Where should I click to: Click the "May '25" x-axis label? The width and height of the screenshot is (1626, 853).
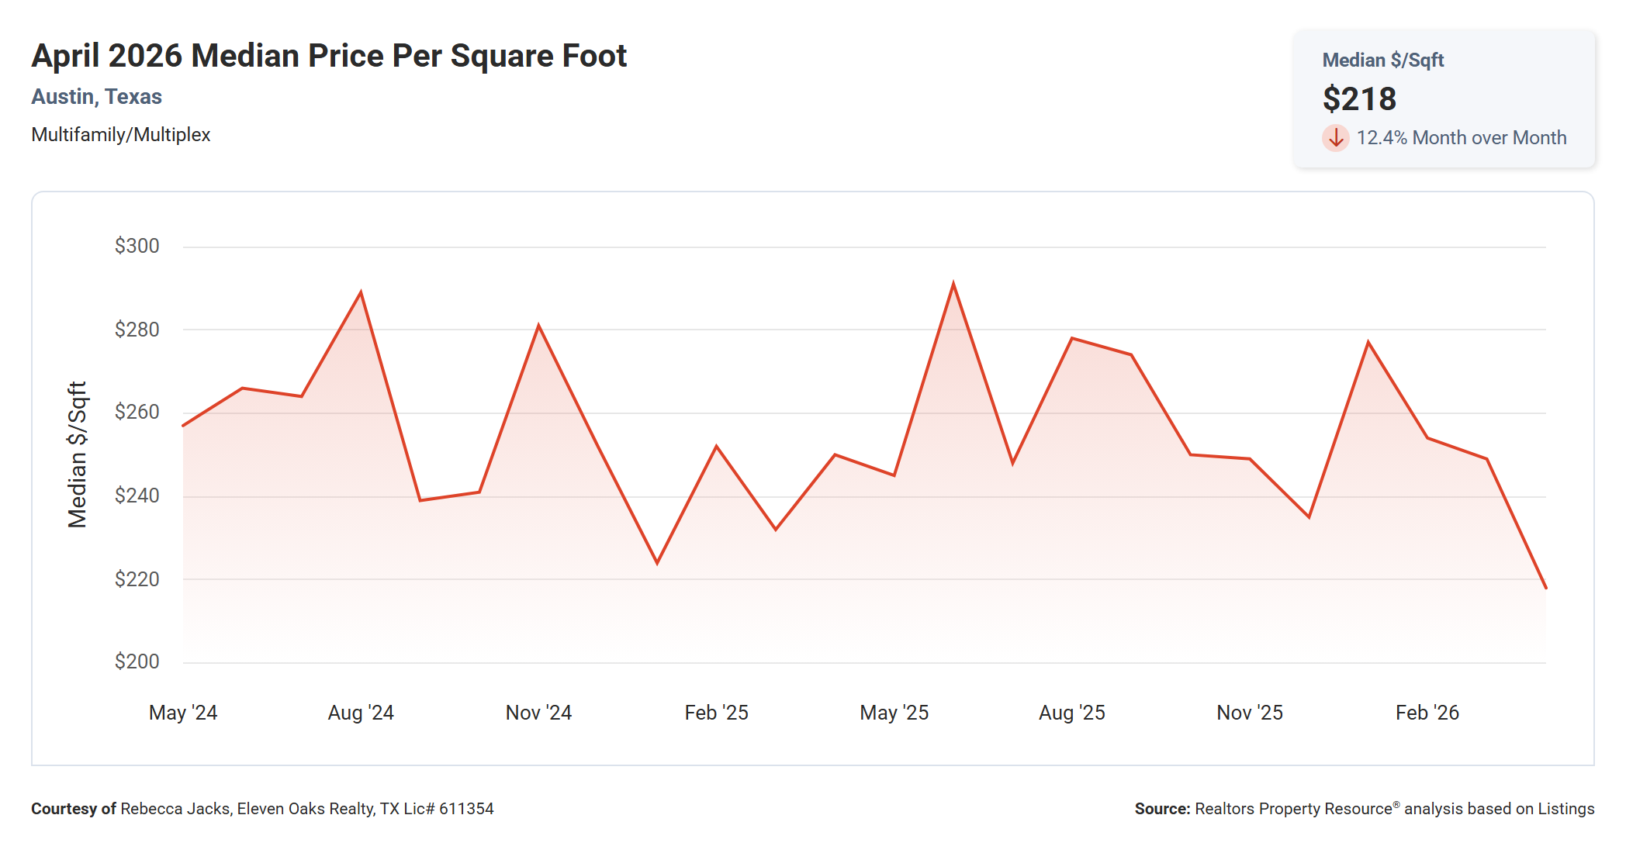pos(894,713)
